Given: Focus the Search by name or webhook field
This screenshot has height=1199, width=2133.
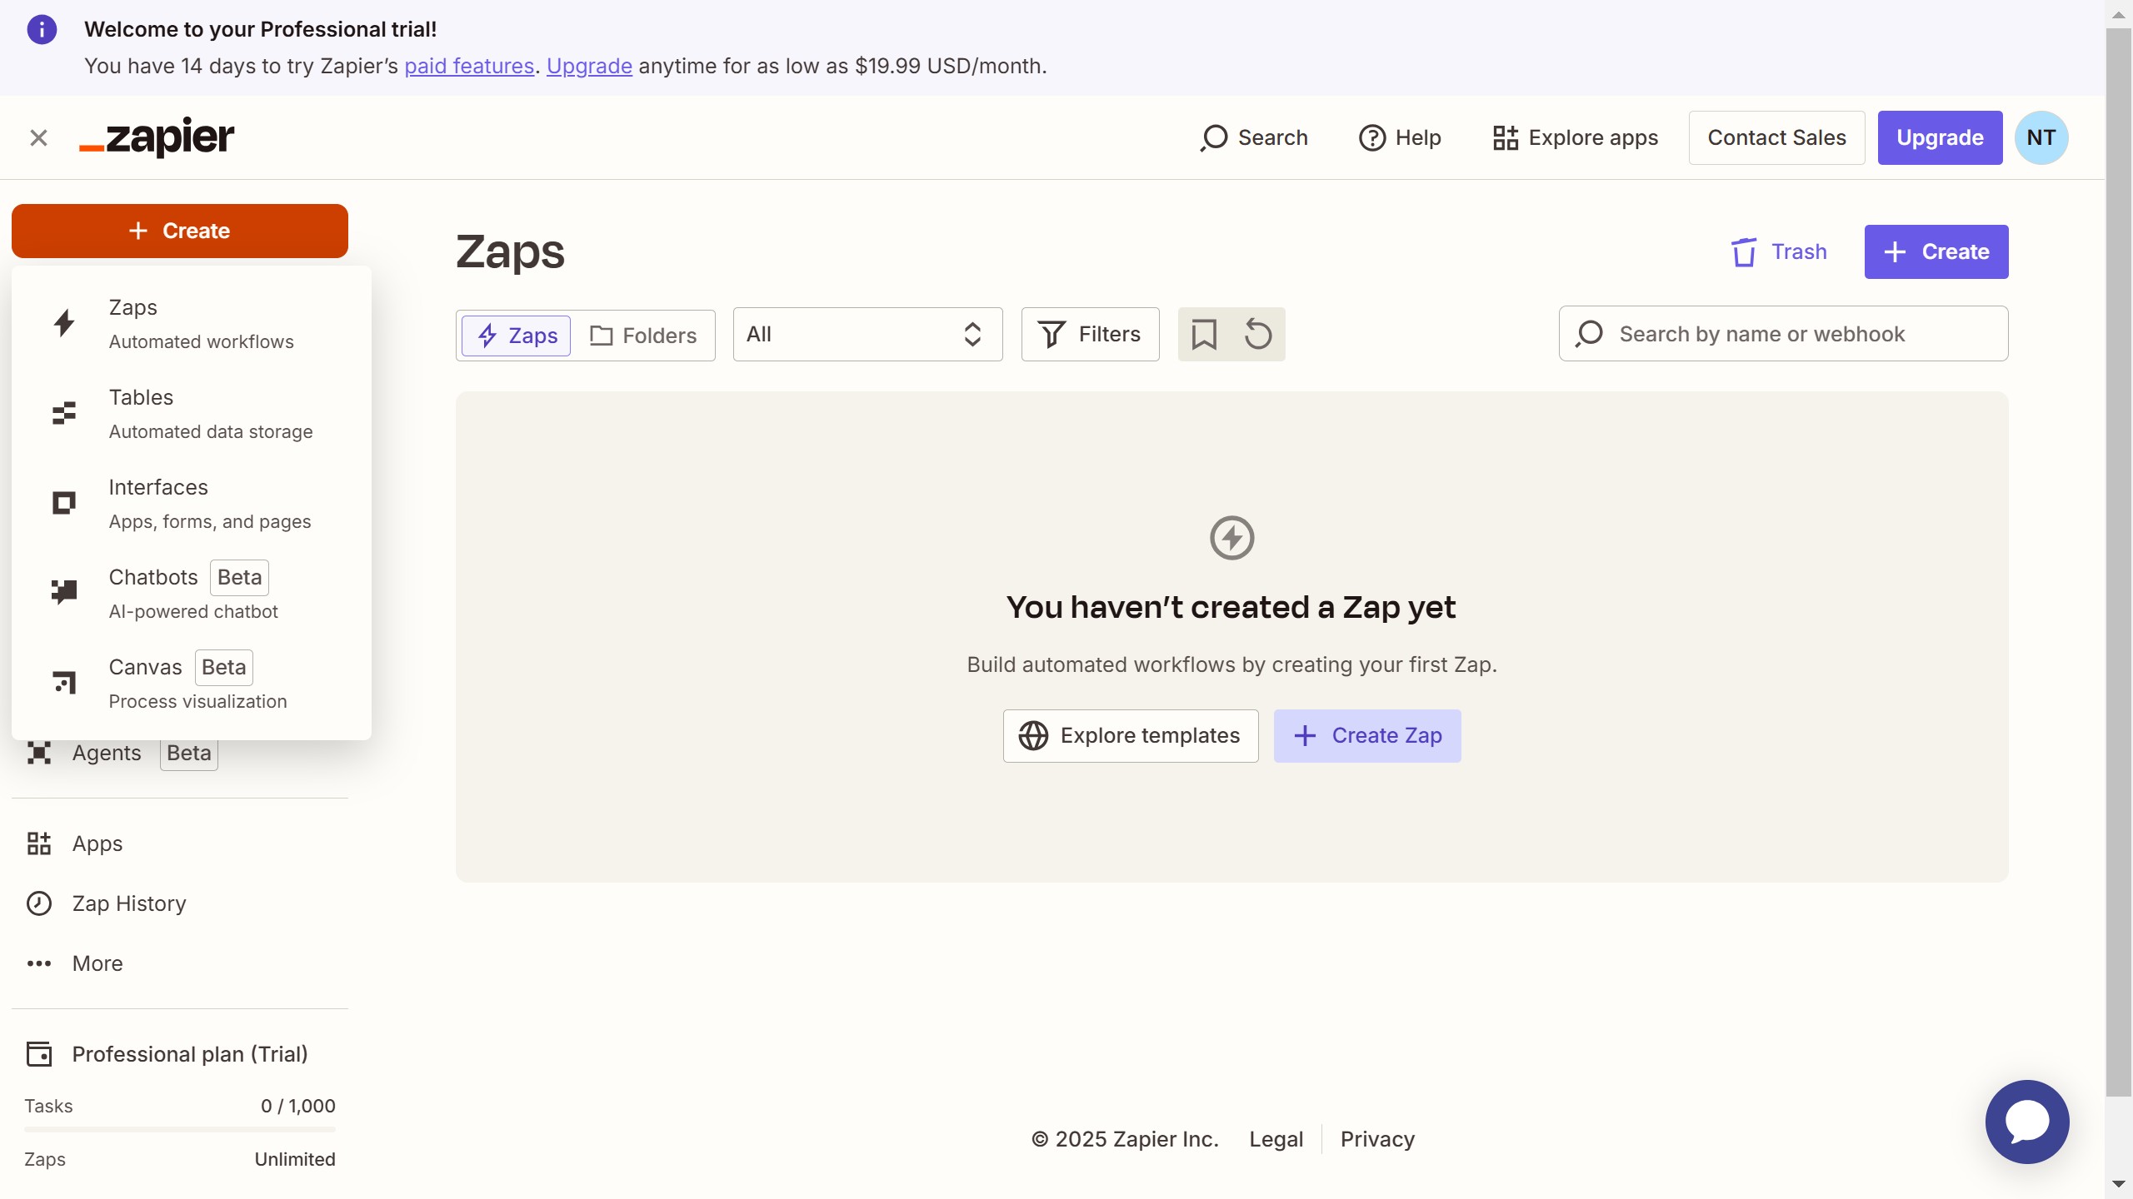Looking at the screenshot, I should pos(1783,334).
